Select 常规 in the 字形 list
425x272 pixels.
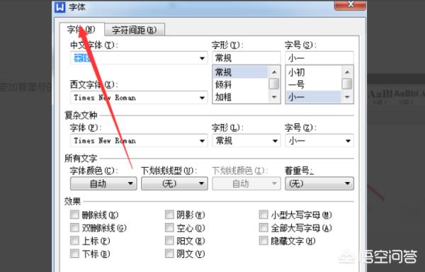coord(240,72)
